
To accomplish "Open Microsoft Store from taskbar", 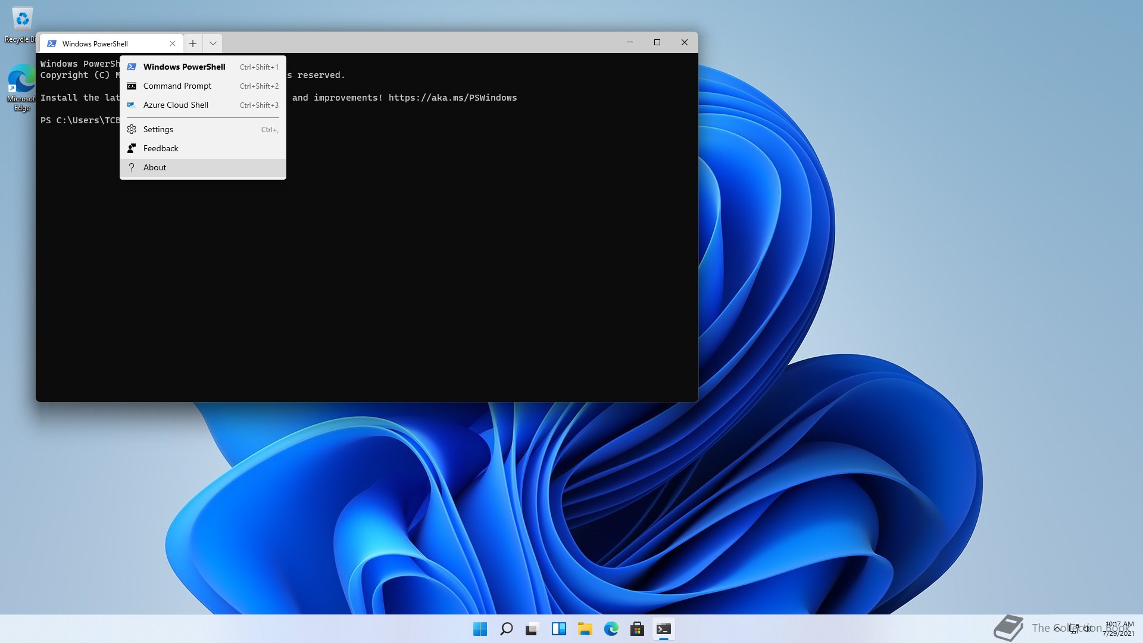I will point(637,629).
